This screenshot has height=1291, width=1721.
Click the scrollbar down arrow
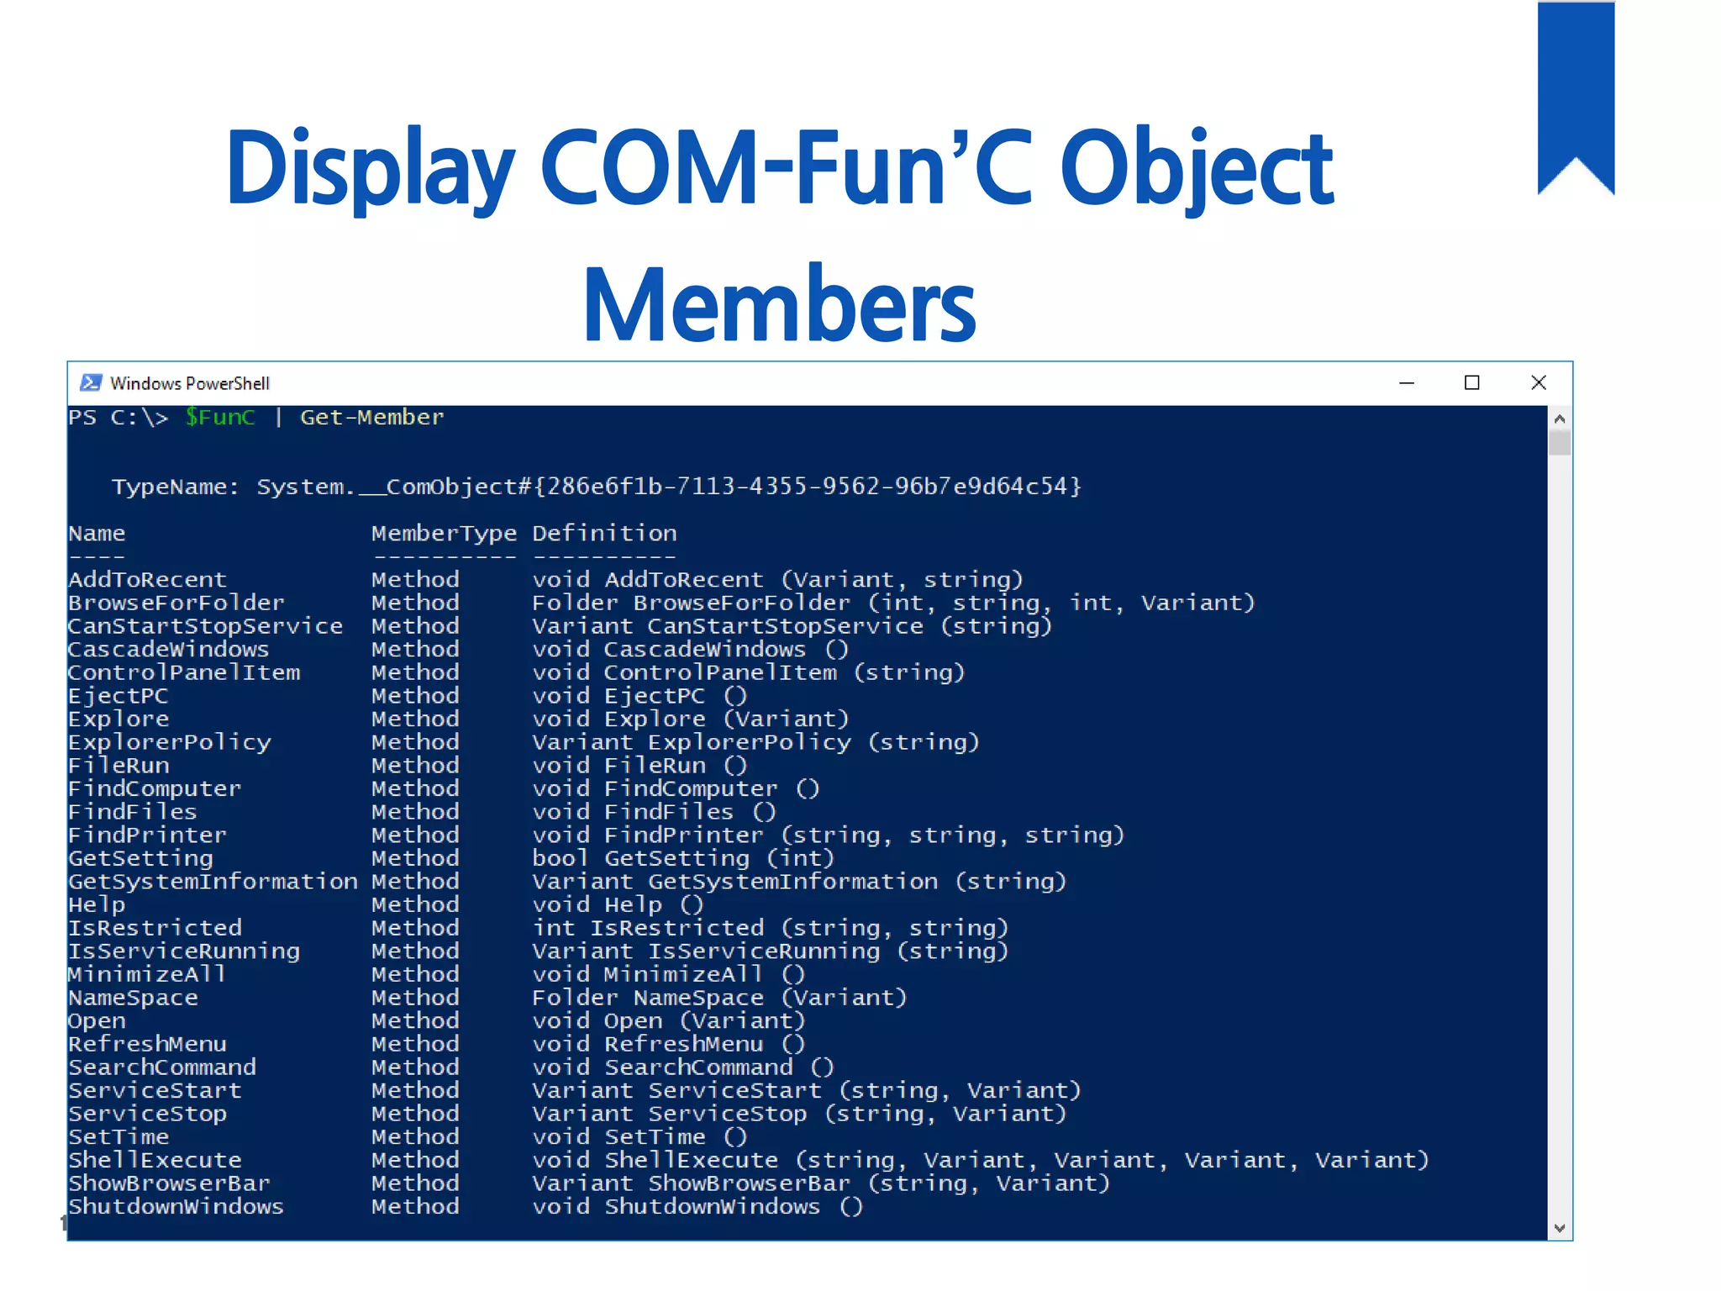(x=1560, y=1228)
